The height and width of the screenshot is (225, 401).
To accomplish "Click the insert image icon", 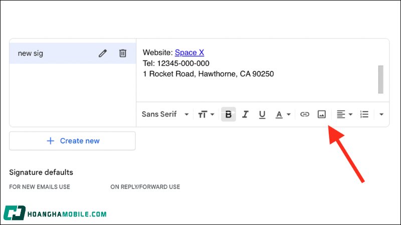I will [x=322, y=114].
